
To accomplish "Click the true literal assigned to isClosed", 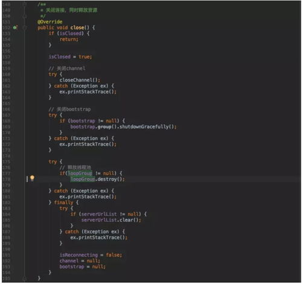I will 84,57.
